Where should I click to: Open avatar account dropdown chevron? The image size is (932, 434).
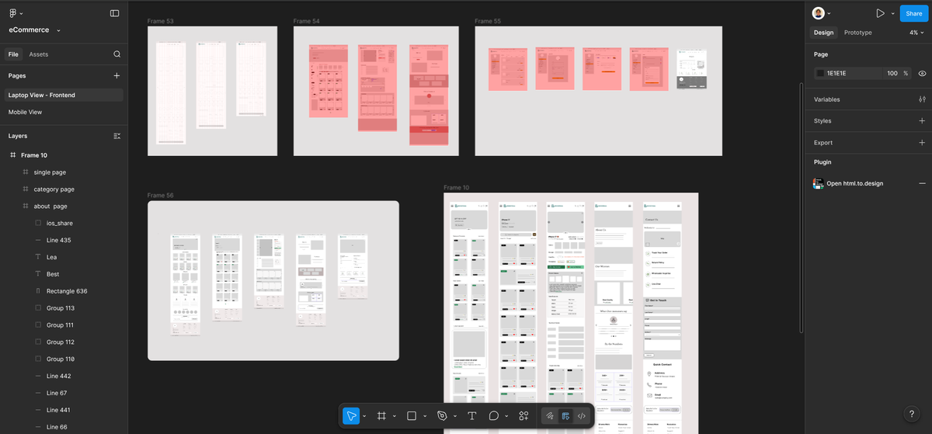coord(829,13)
